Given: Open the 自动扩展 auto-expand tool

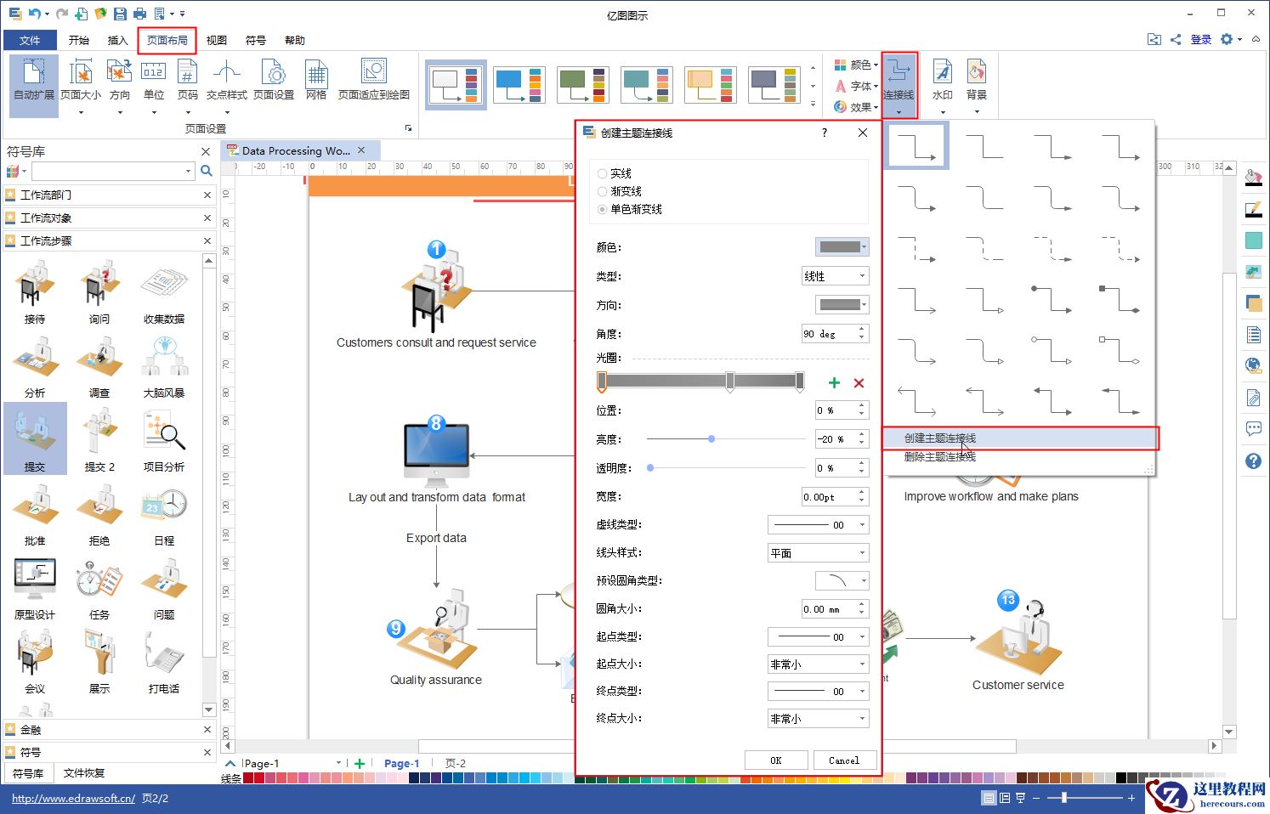Looking at the screenshot, I should (34, 86).
